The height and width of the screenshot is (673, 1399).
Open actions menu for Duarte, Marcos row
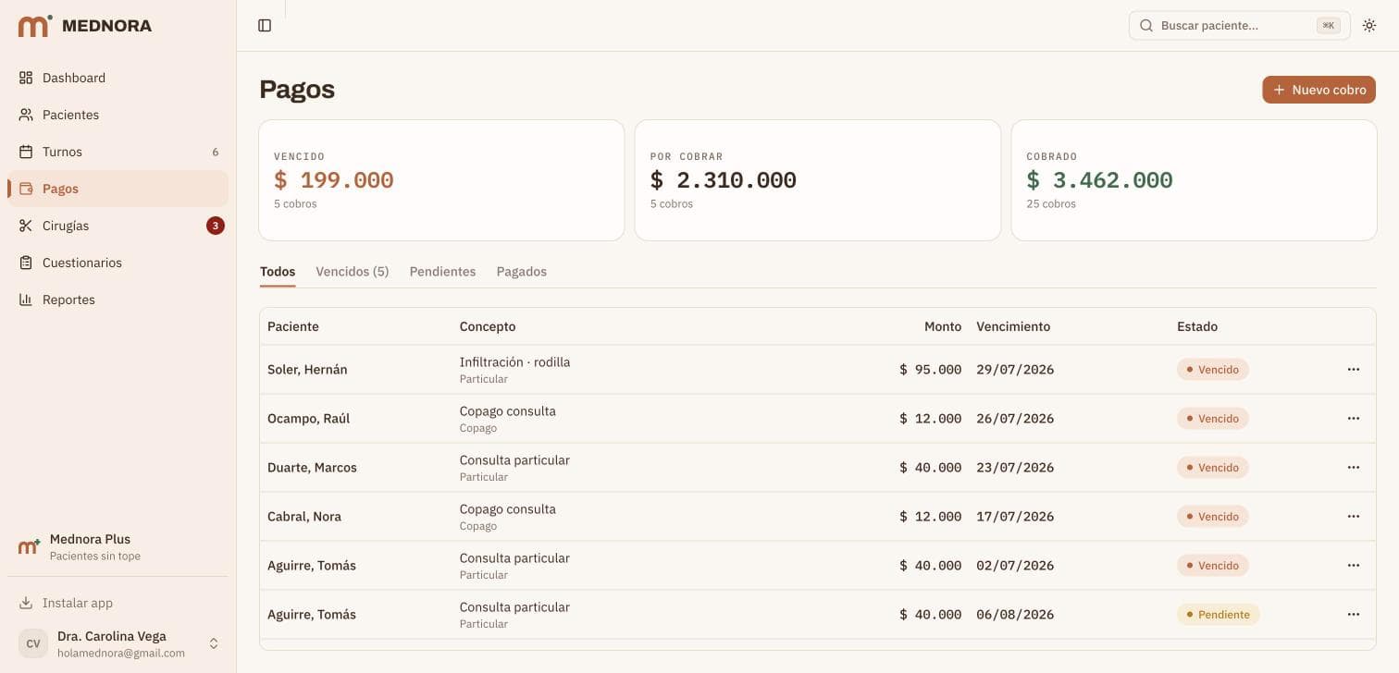point(1354,467)
